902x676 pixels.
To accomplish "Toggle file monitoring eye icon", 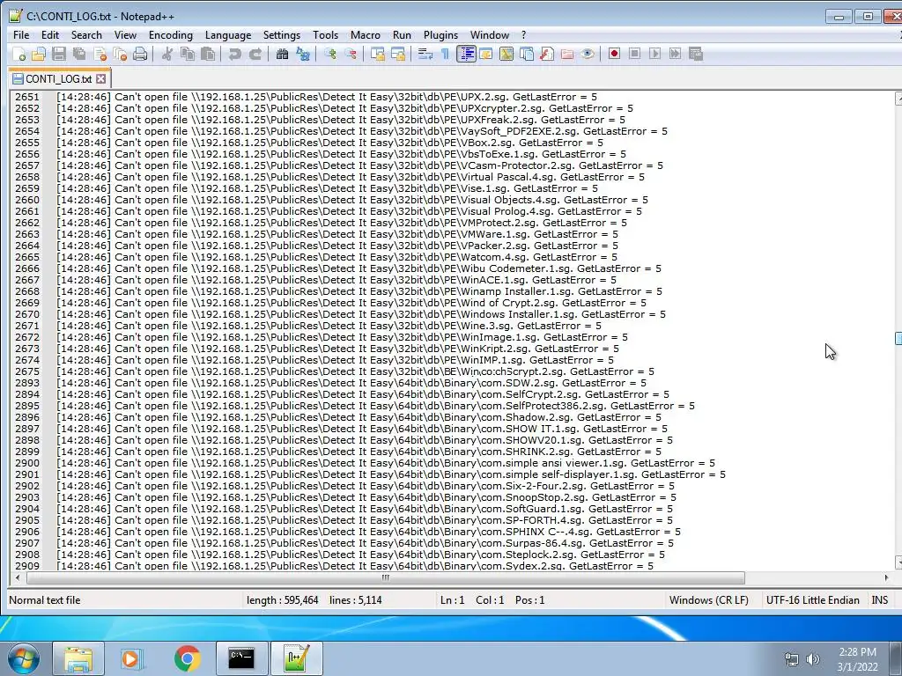I will pos(588,54).
